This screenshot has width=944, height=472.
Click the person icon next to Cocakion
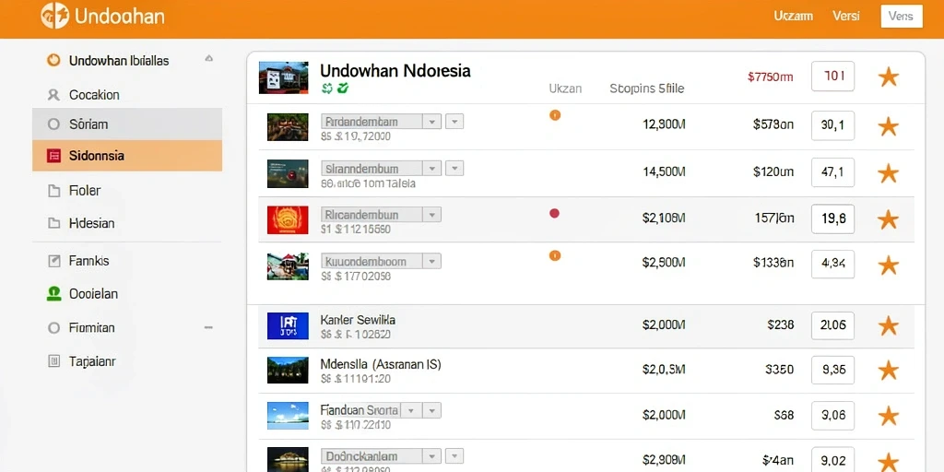pyautogui.click(x=53, y=95)
